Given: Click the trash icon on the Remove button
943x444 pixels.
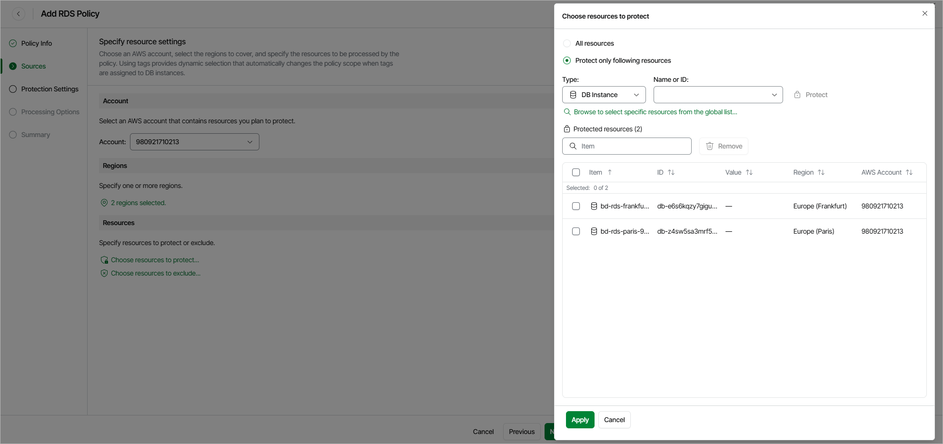Looking at the screenshot, I should [x=710, y=146].
